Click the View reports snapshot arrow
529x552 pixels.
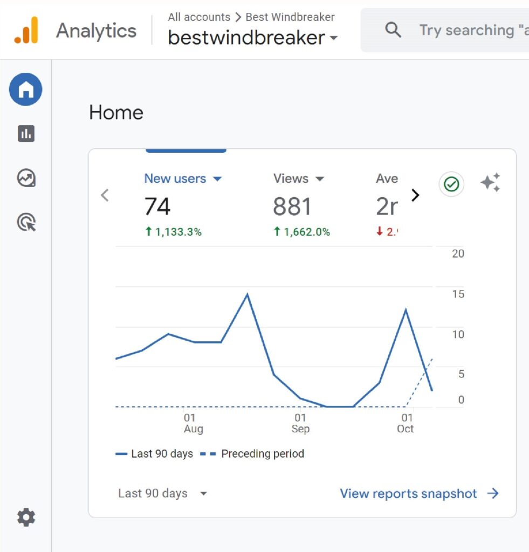point(493,494)
